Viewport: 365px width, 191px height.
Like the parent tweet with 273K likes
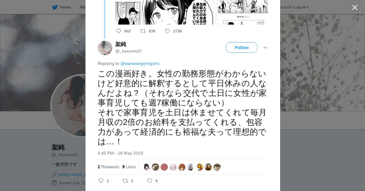[167, 31]
